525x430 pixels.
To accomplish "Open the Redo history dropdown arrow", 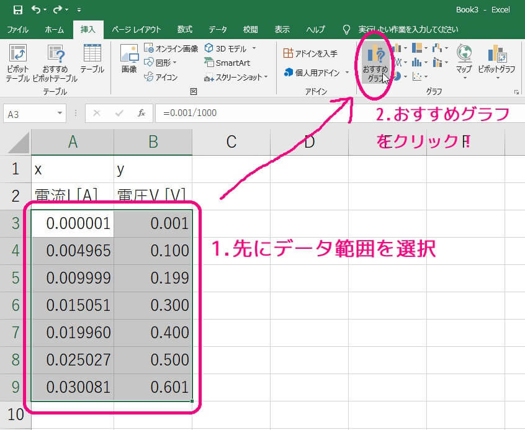I will pos(66,10).
